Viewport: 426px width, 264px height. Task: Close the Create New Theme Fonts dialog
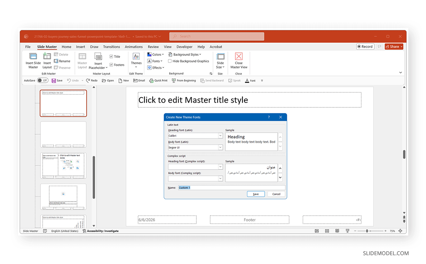pyautogui.click(x=280, y=117)
